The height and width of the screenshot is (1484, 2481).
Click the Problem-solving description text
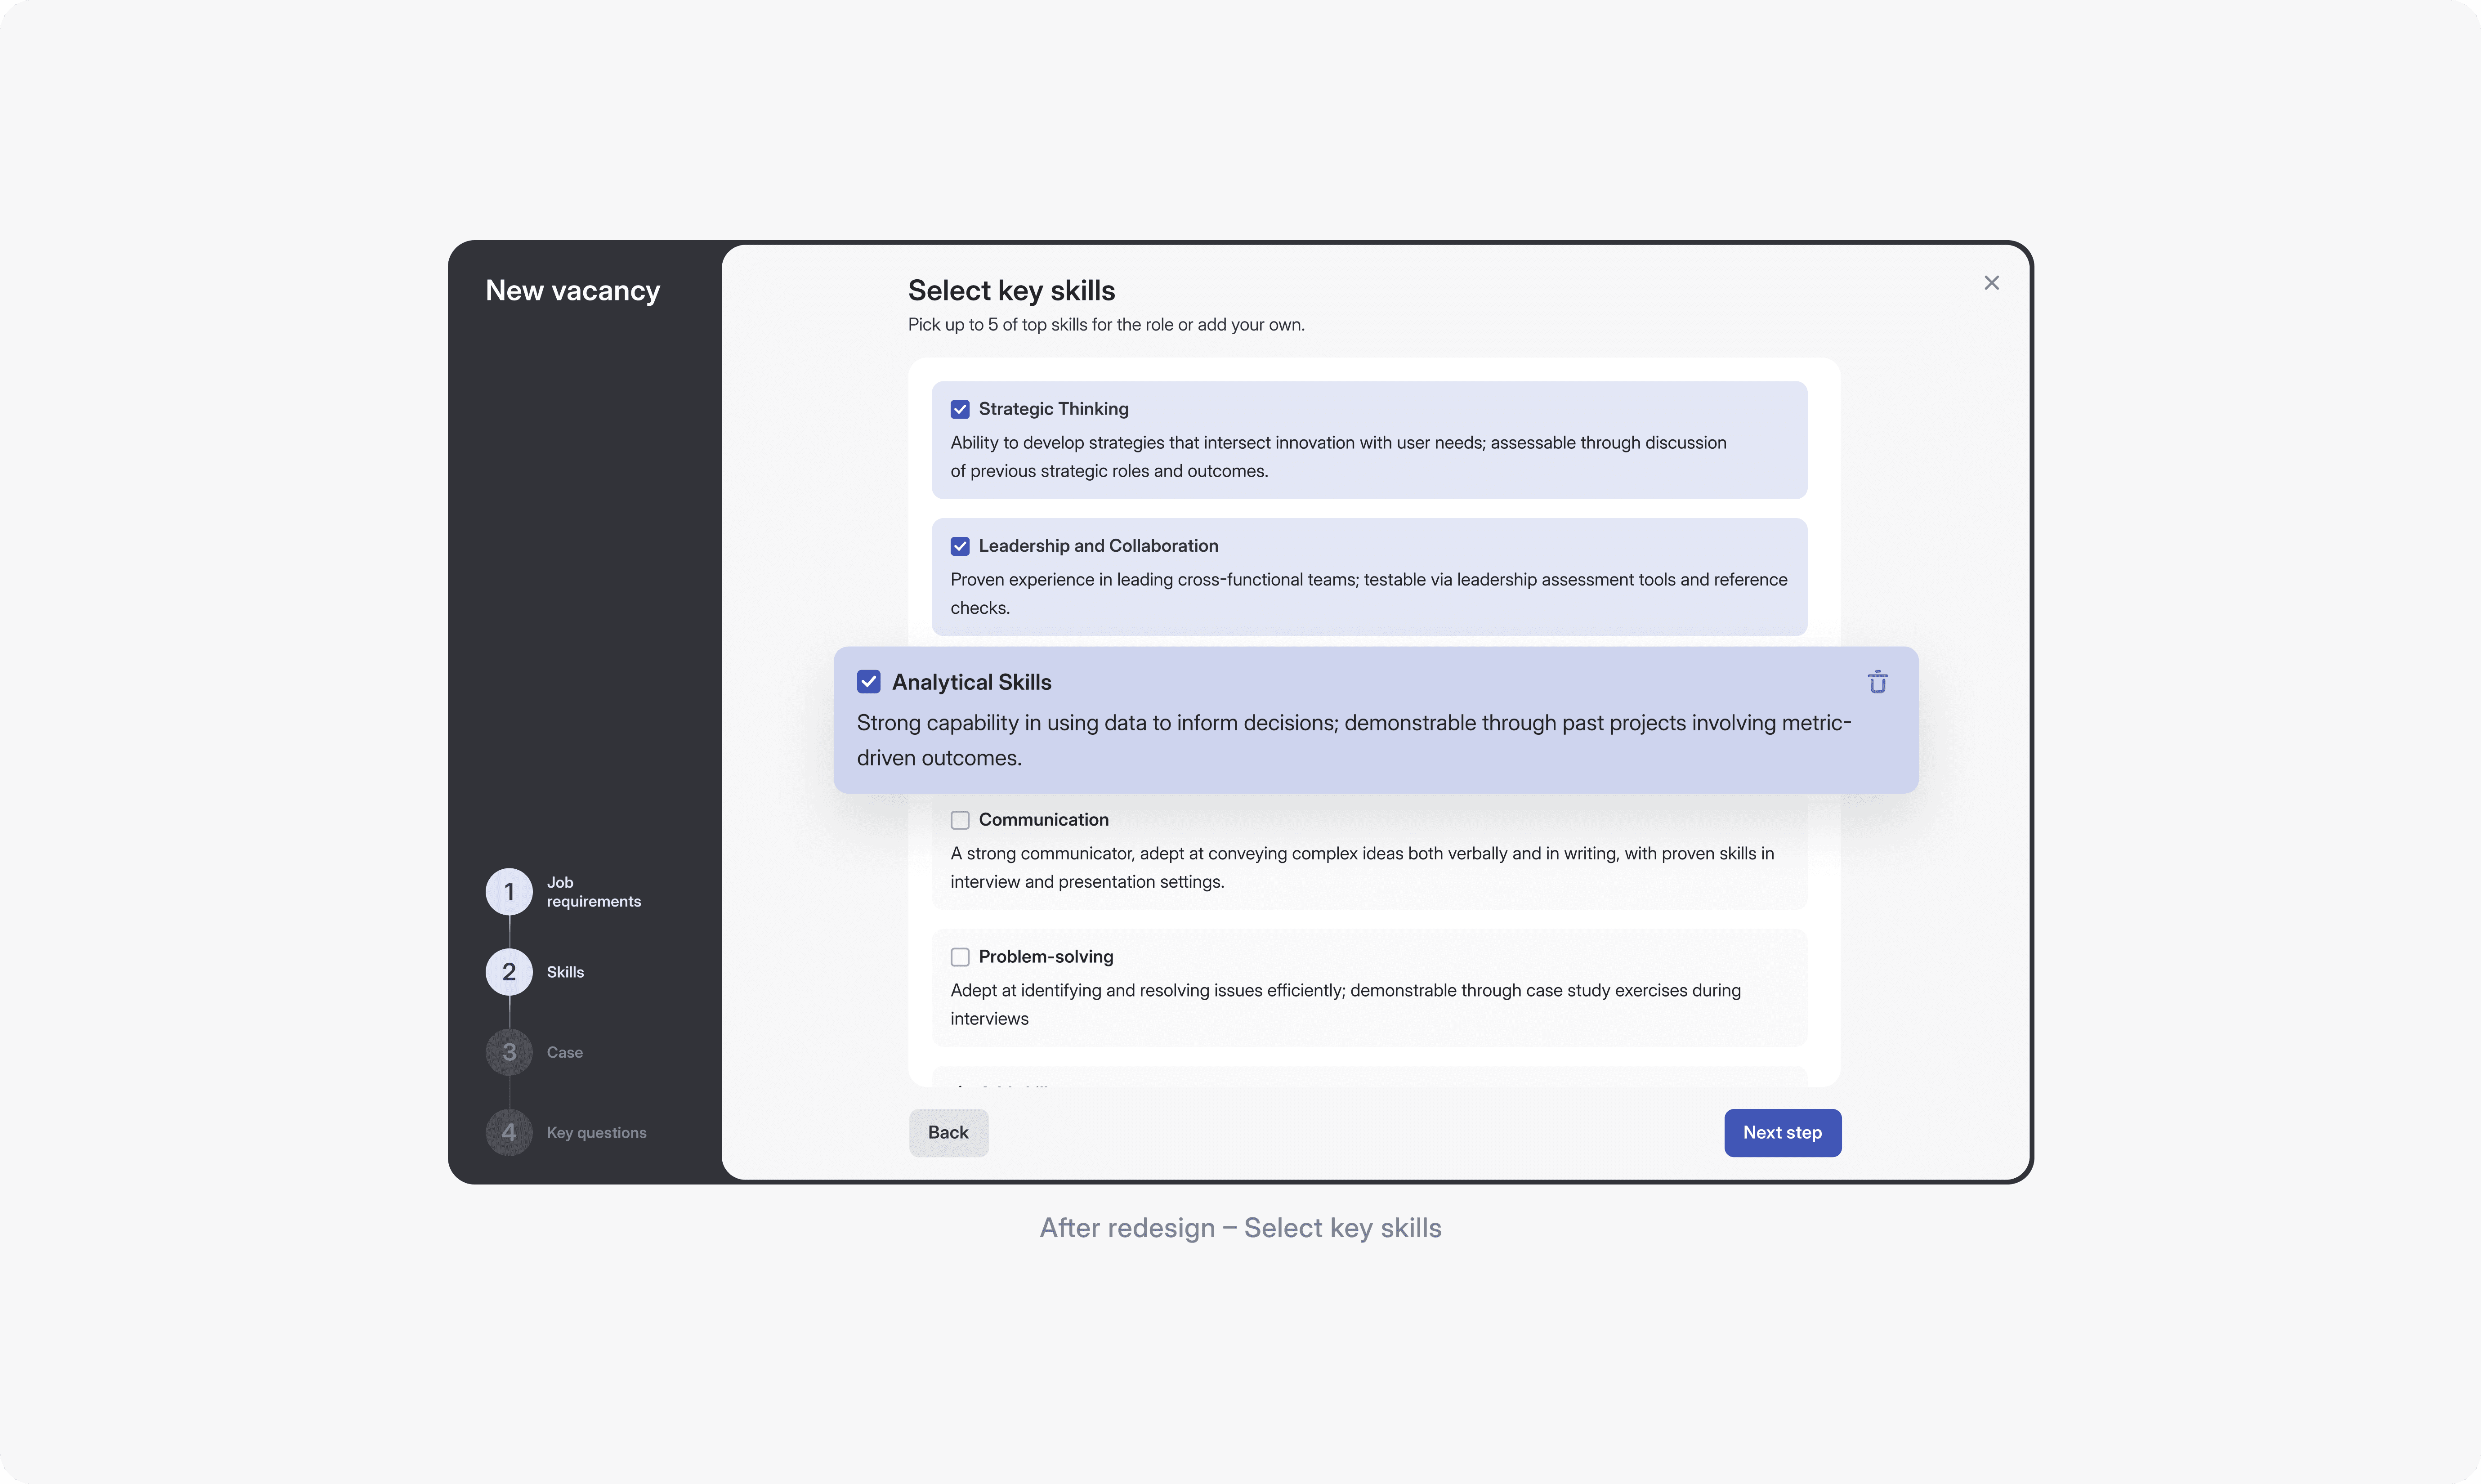[x=1345, y=1005]
